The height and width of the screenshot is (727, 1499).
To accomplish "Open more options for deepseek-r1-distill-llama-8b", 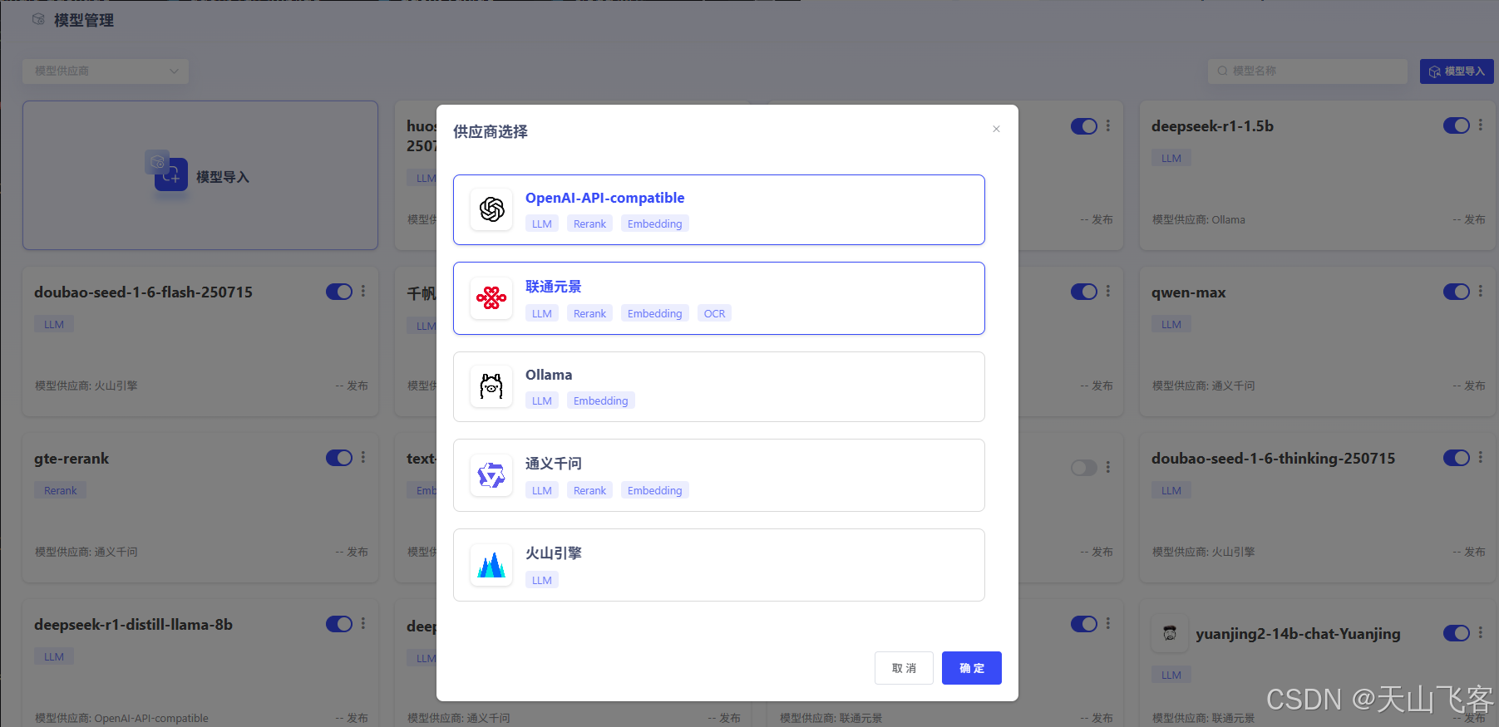I will 363,624.
